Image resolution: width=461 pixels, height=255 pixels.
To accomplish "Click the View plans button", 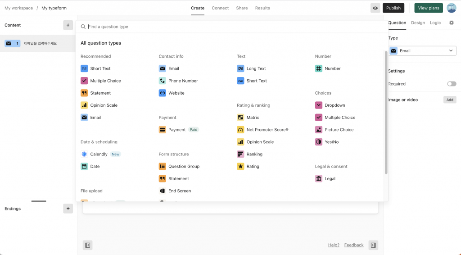I will pyautogui.click(x=429, y=8).
